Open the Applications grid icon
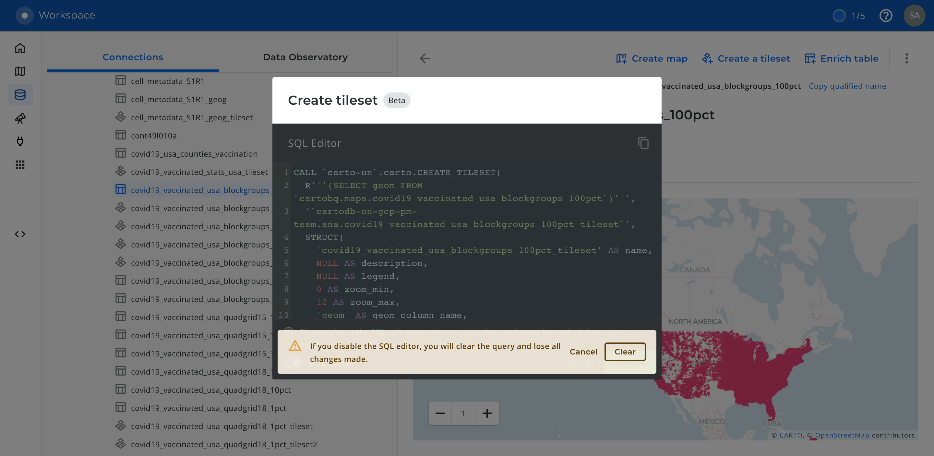 [20, 165]
